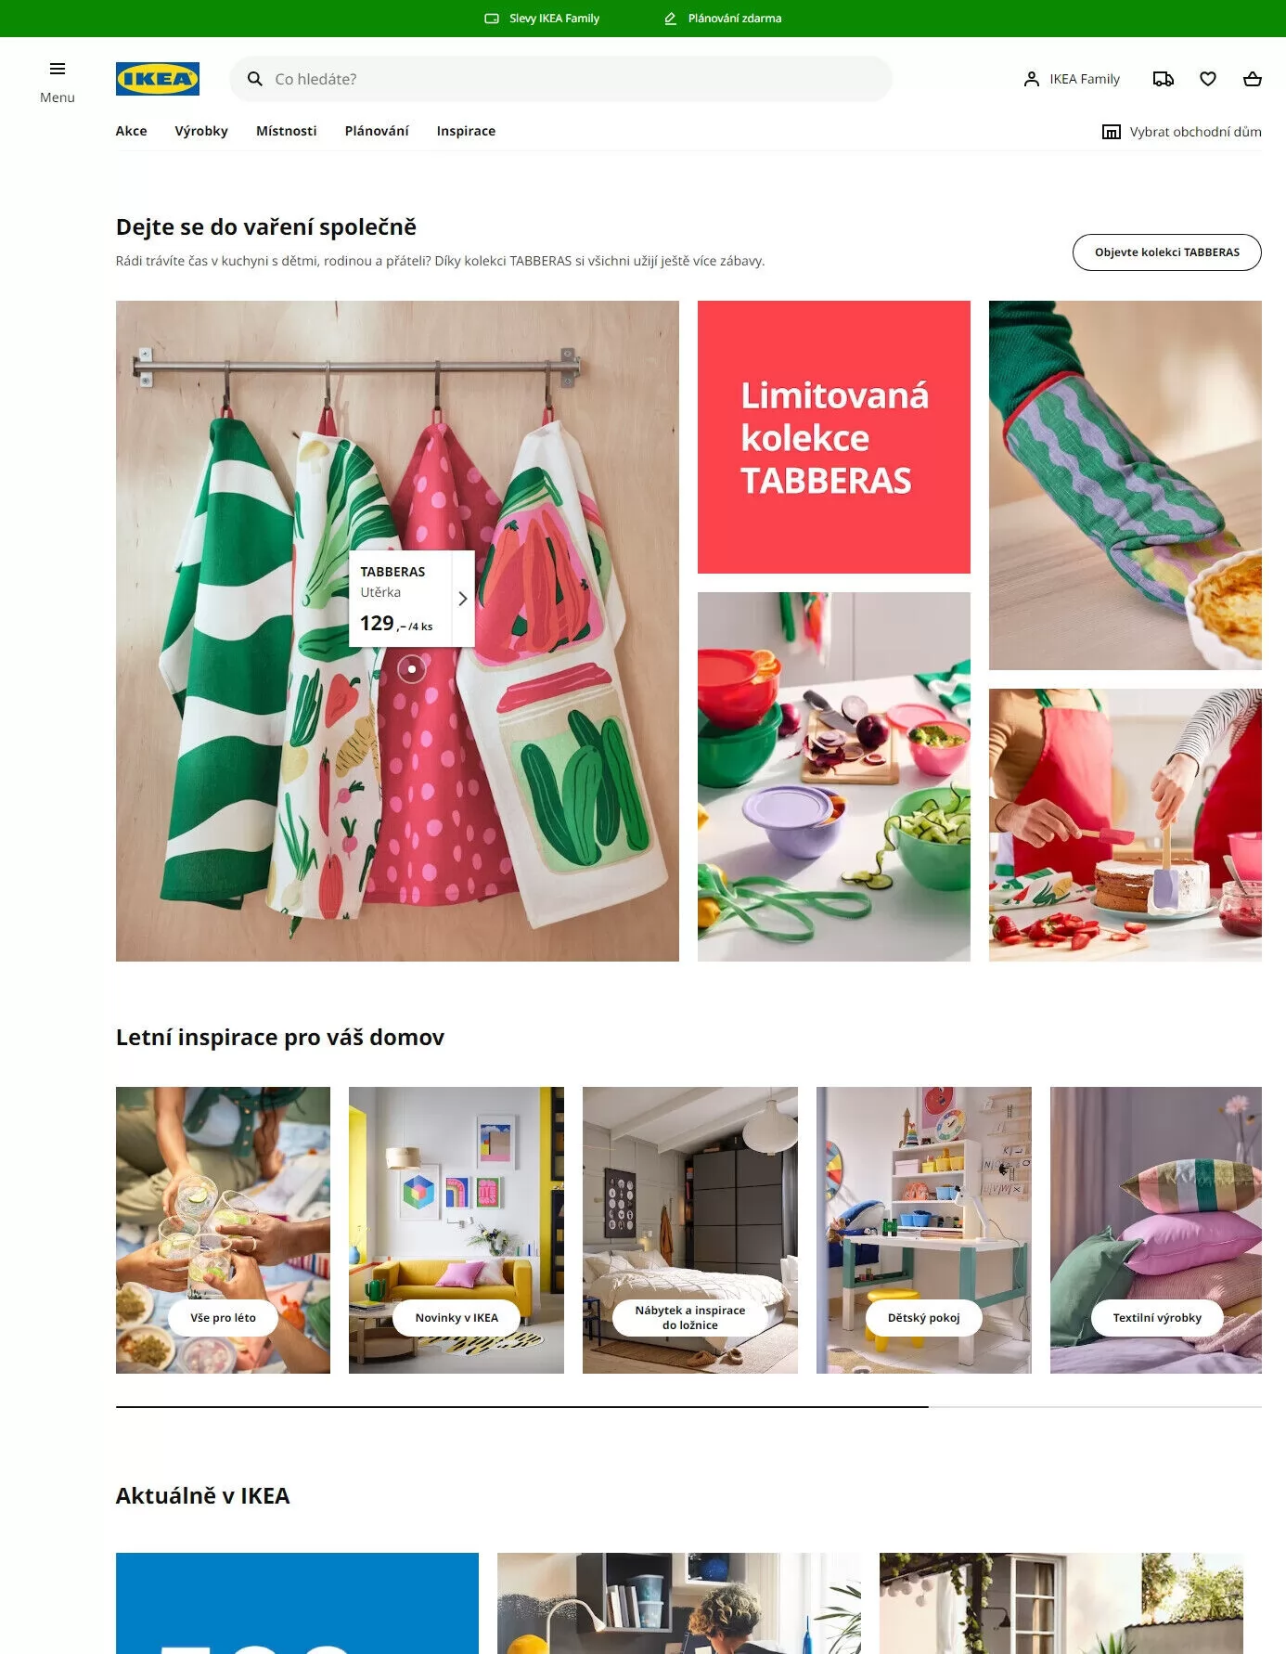Image resolution: width=1286 pixels, height=1654 pixels.
Task: Click the Vše pro léto pill button
Action: click(223, 1318)
